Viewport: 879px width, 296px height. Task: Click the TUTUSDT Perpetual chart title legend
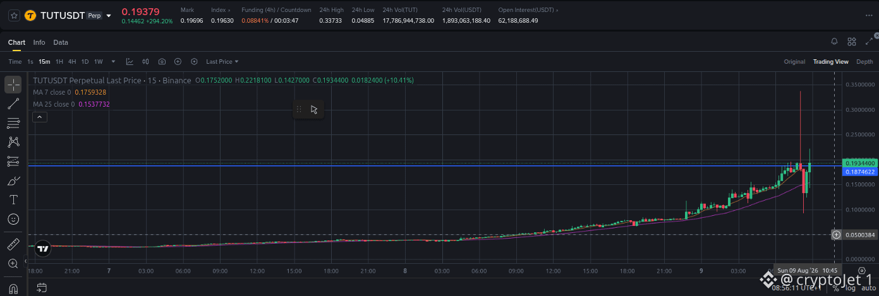(x=112, y=81)
